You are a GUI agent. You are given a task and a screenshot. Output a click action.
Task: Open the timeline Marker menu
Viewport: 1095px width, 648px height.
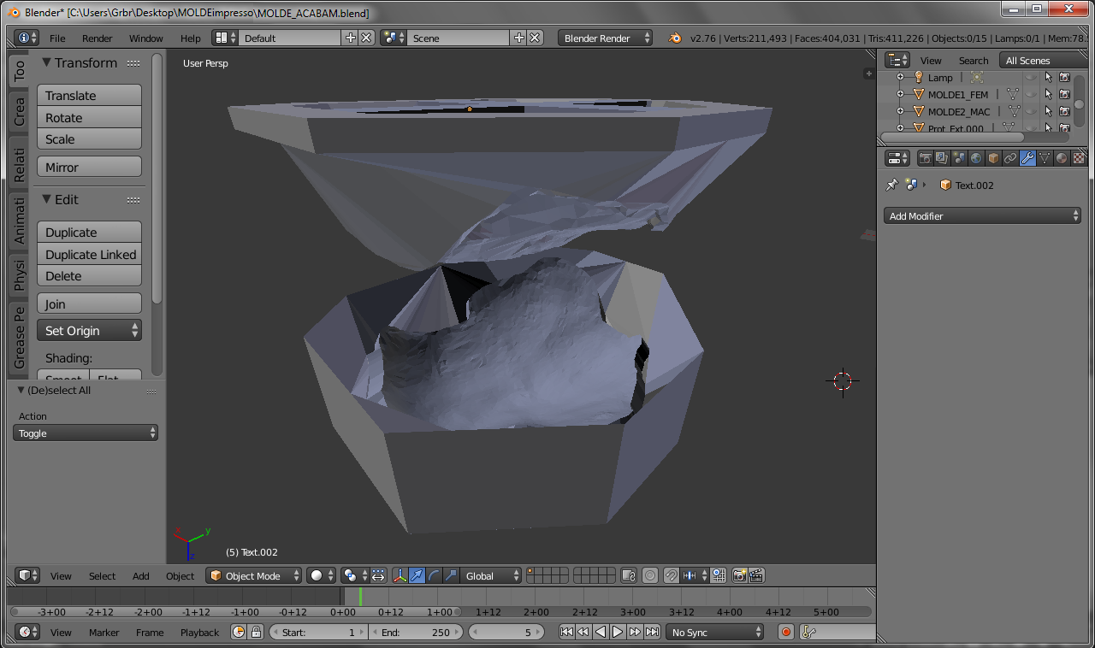(x=104, y=633)
